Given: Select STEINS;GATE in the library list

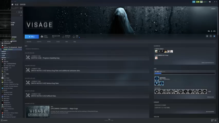Looking at the screenshot, I should coord(7,43).
